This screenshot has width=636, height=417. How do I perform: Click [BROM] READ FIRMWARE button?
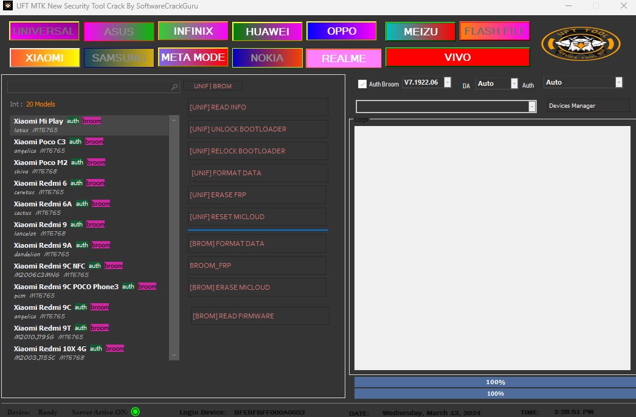coord(260,316)
